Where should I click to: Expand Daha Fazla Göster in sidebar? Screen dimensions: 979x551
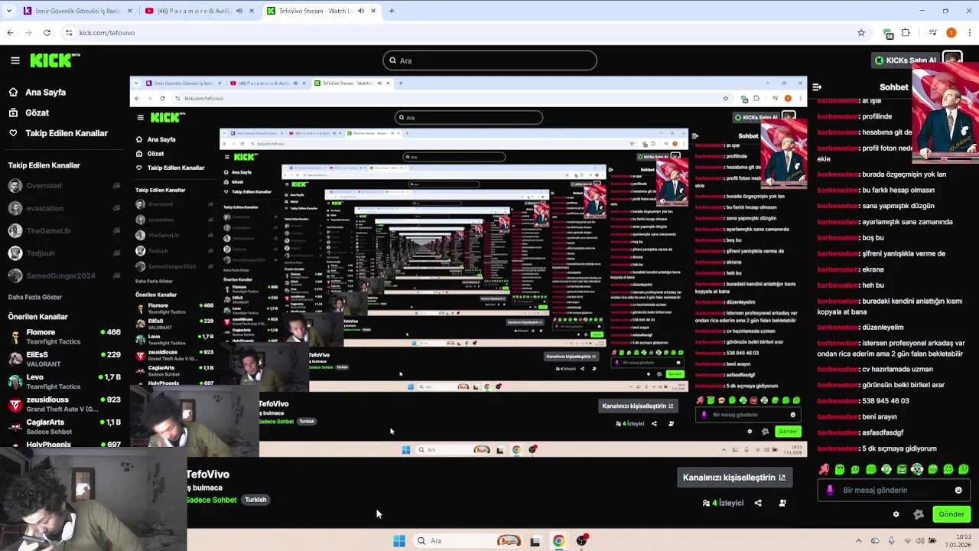pos(35,297)
